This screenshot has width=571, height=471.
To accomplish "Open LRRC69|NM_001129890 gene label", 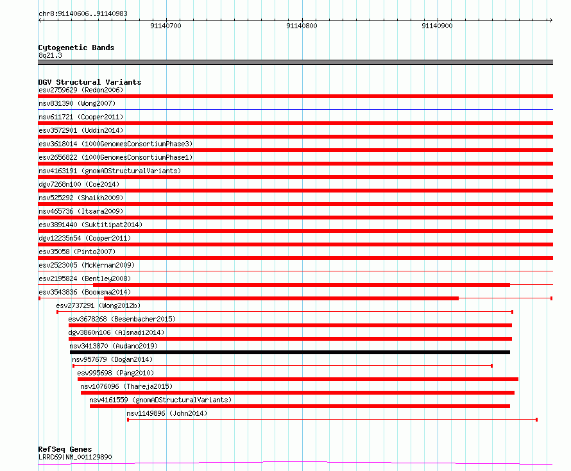I will click(75, 457).
